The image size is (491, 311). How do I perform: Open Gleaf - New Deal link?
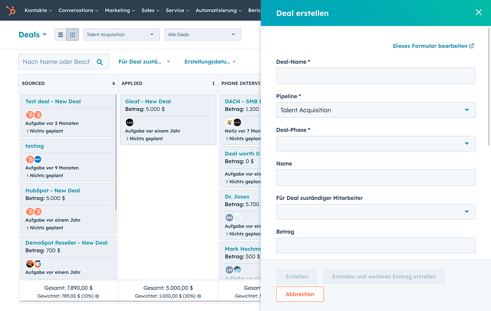pyautogui.click(x=148, y=101)
